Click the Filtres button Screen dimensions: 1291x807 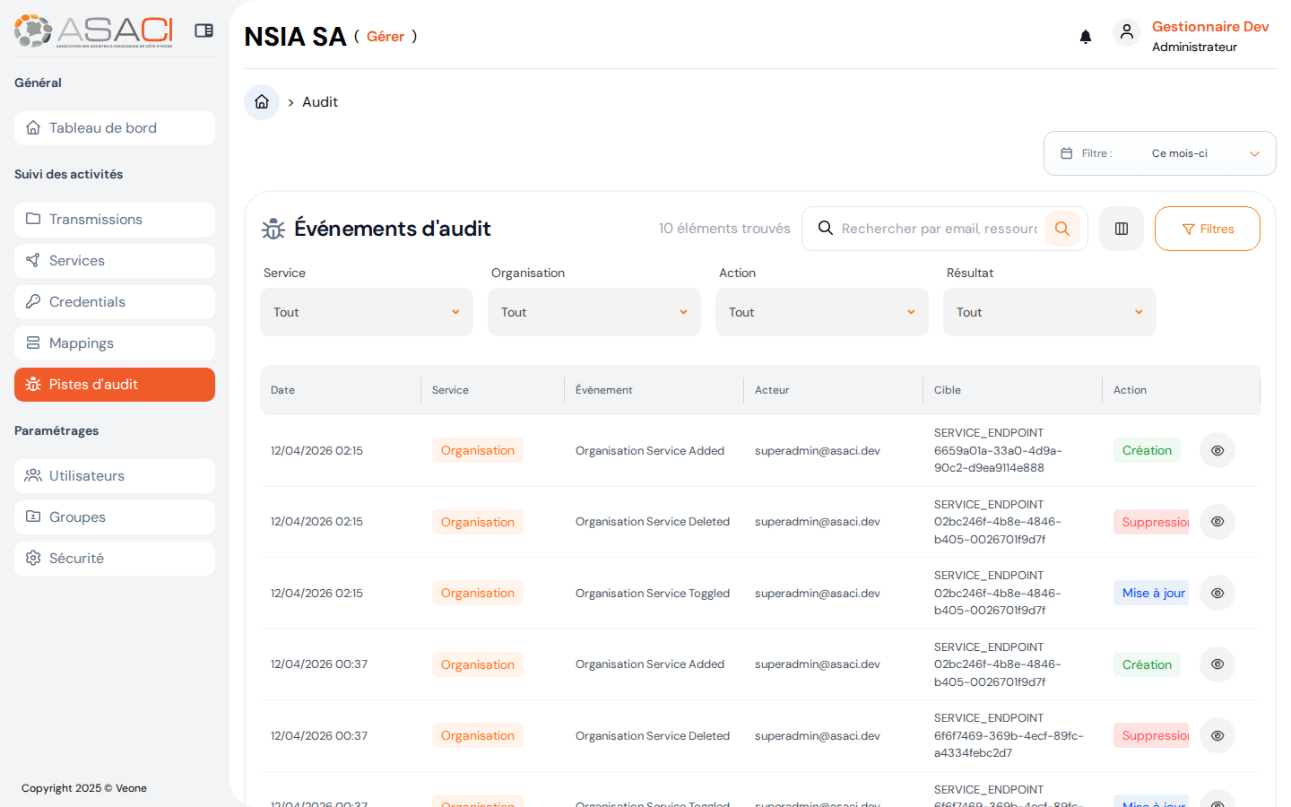click(1207, 229)
